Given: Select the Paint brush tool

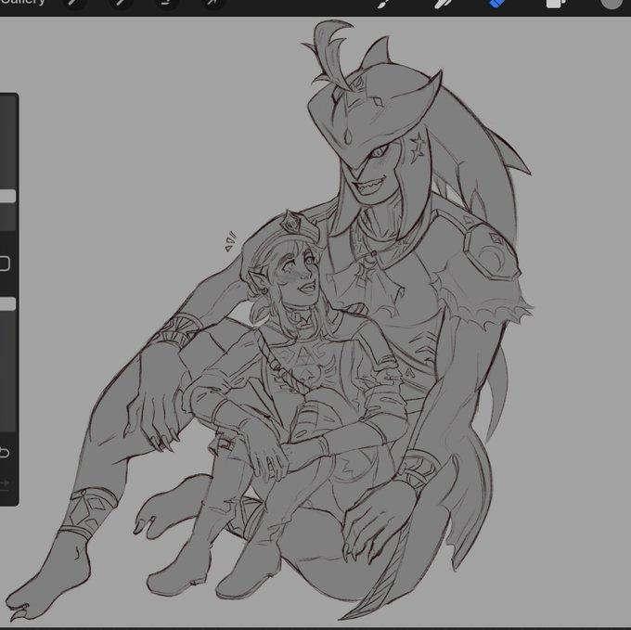Looking at the screenshot, I should [x=382, y=3].
